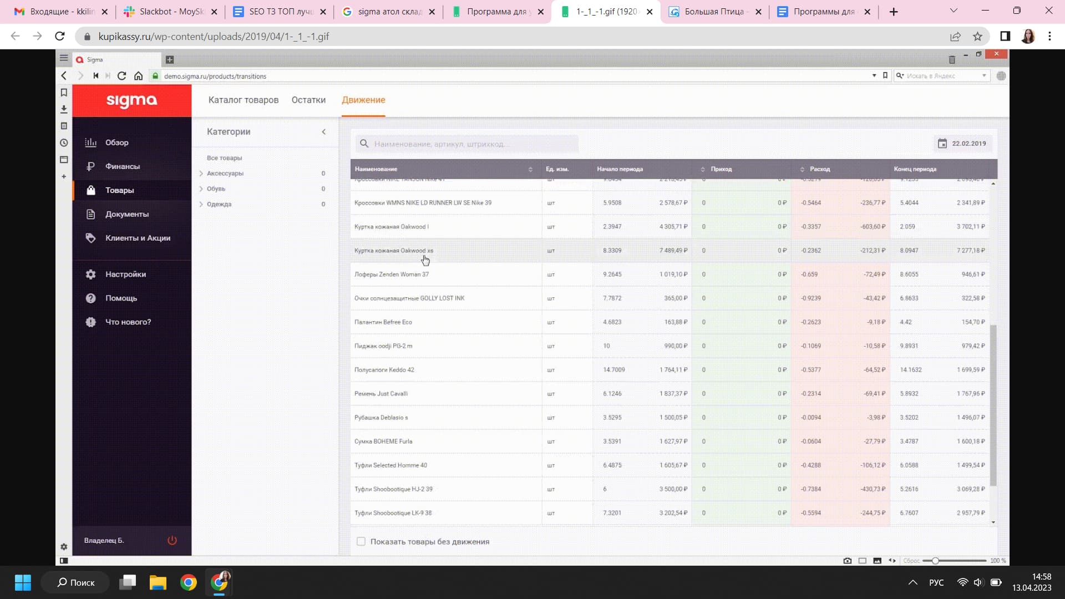Viewport: 1065px width, 599px height.
Task: Open Chrome tab search dropdown
Action: click(x=954, y=11)
